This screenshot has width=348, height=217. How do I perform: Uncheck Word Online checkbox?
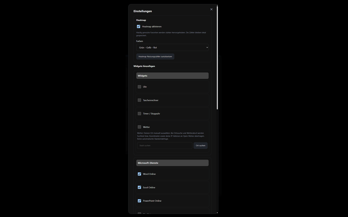(139, 174)
